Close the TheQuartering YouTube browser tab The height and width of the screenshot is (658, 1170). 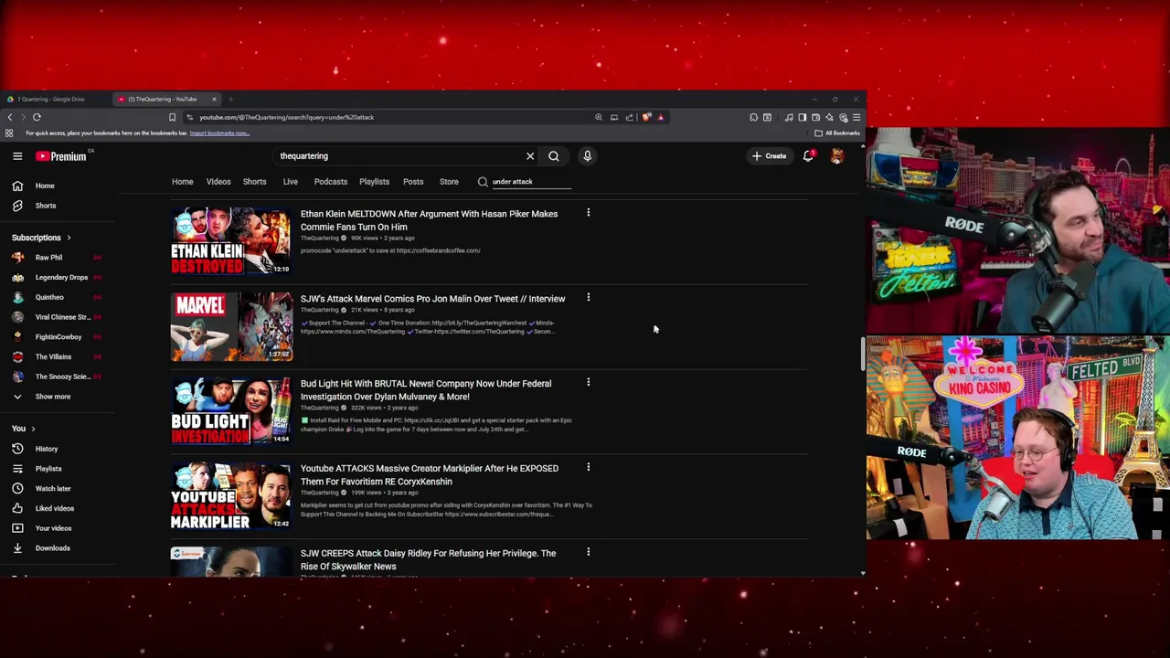(x=214, y=99)
